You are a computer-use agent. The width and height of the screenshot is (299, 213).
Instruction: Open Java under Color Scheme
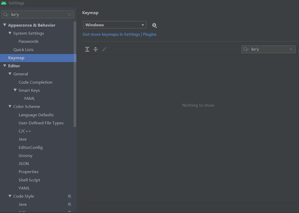point(22,139)
